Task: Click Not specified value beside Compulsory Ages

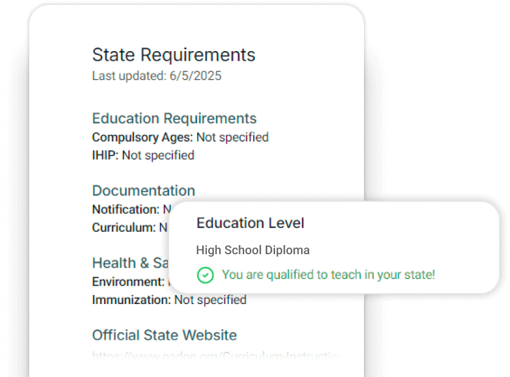Action: click(x=232, y=137)
